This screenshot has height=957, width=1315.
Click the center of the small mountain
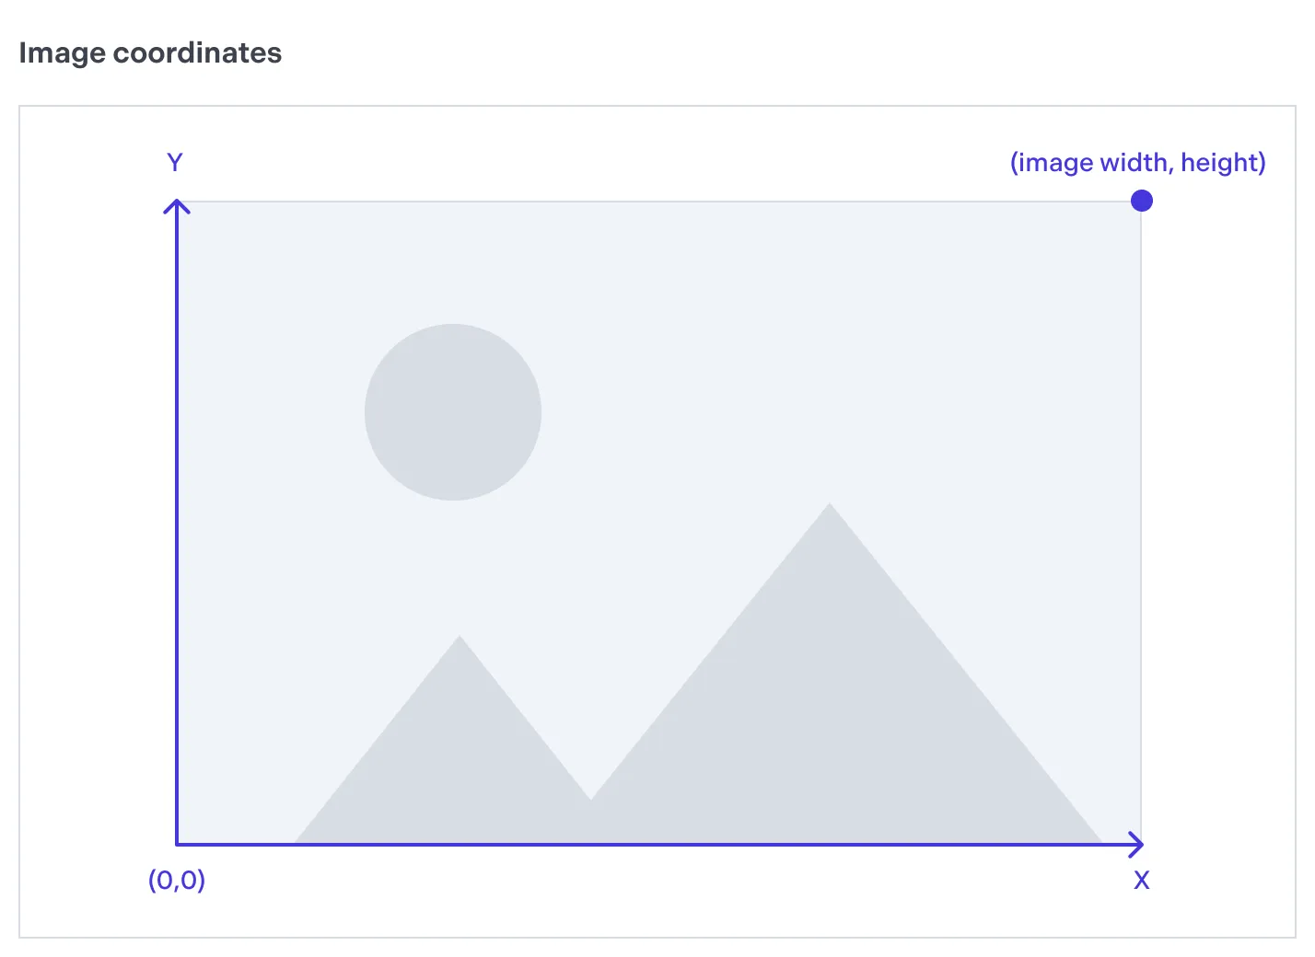coord(451,773)
